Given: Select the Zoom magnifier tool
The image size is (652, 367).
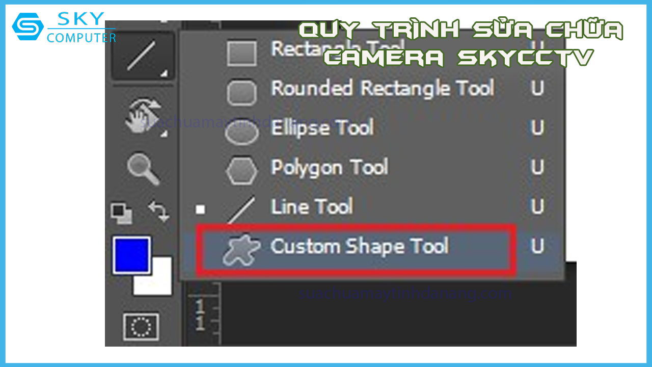Looking at the screenshot, I should [x=143, y=170].
